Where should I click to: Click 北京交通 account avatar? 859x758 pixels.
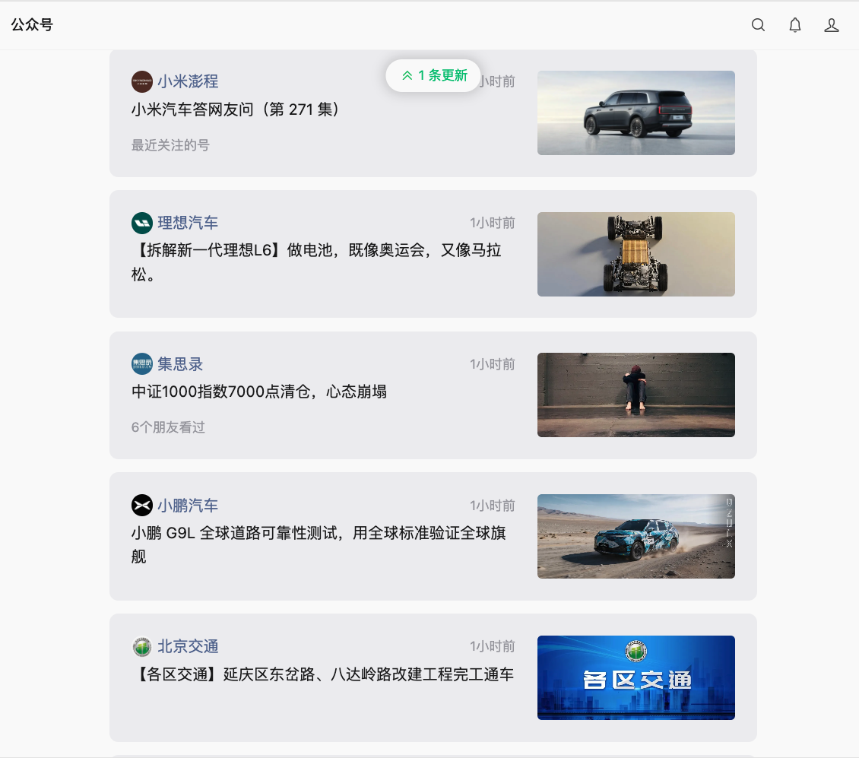coord(142,647)
